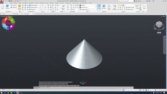Switch to the Home ribbon tab
167x94 pixels.
tap(6, 3)
